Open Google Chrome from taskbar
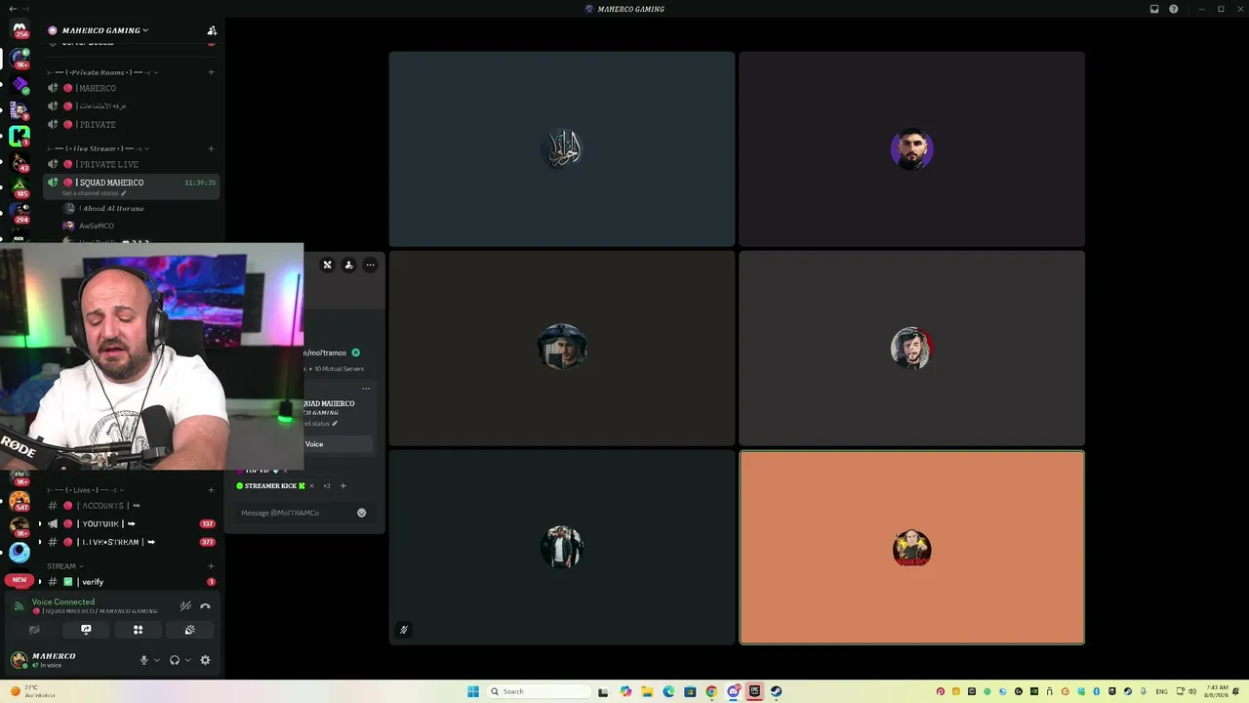Viewport: 1249px width, 703px height. [x=711, y=691]
